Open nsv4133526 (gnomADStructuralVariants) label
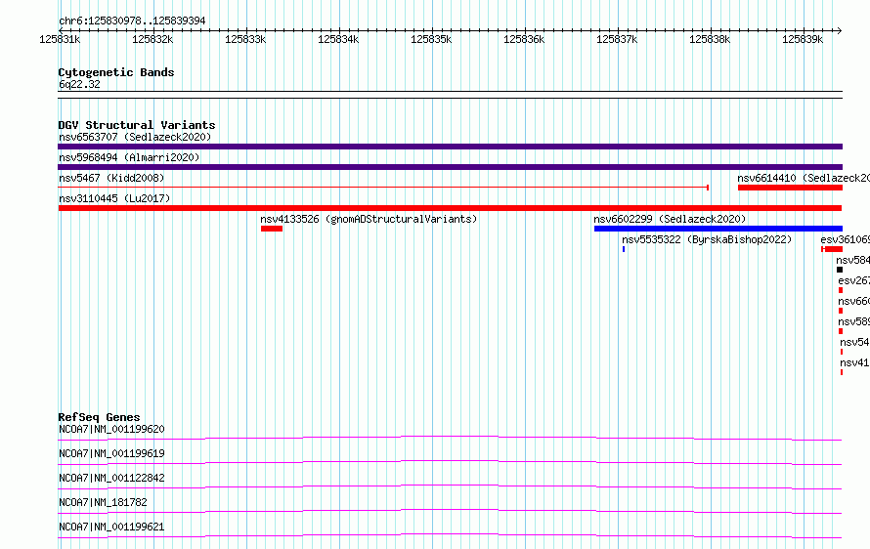 pos(369,219)
